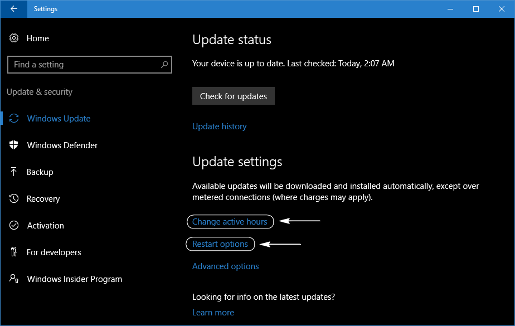Open the Restart options link

click(220, 244)
